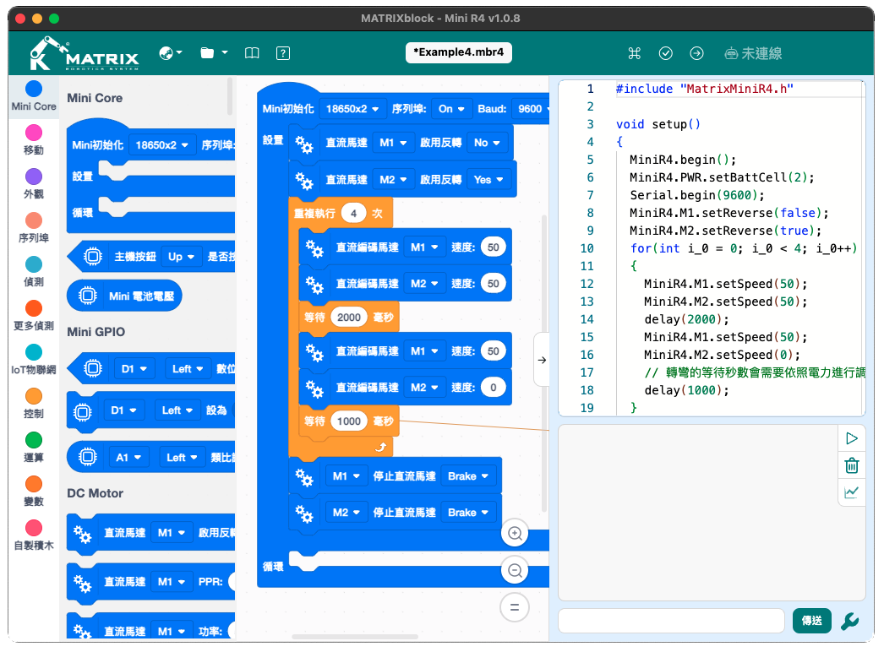Zoom in the block workspace
This screenshot has height=652, width=884.
tap(515, 533)
